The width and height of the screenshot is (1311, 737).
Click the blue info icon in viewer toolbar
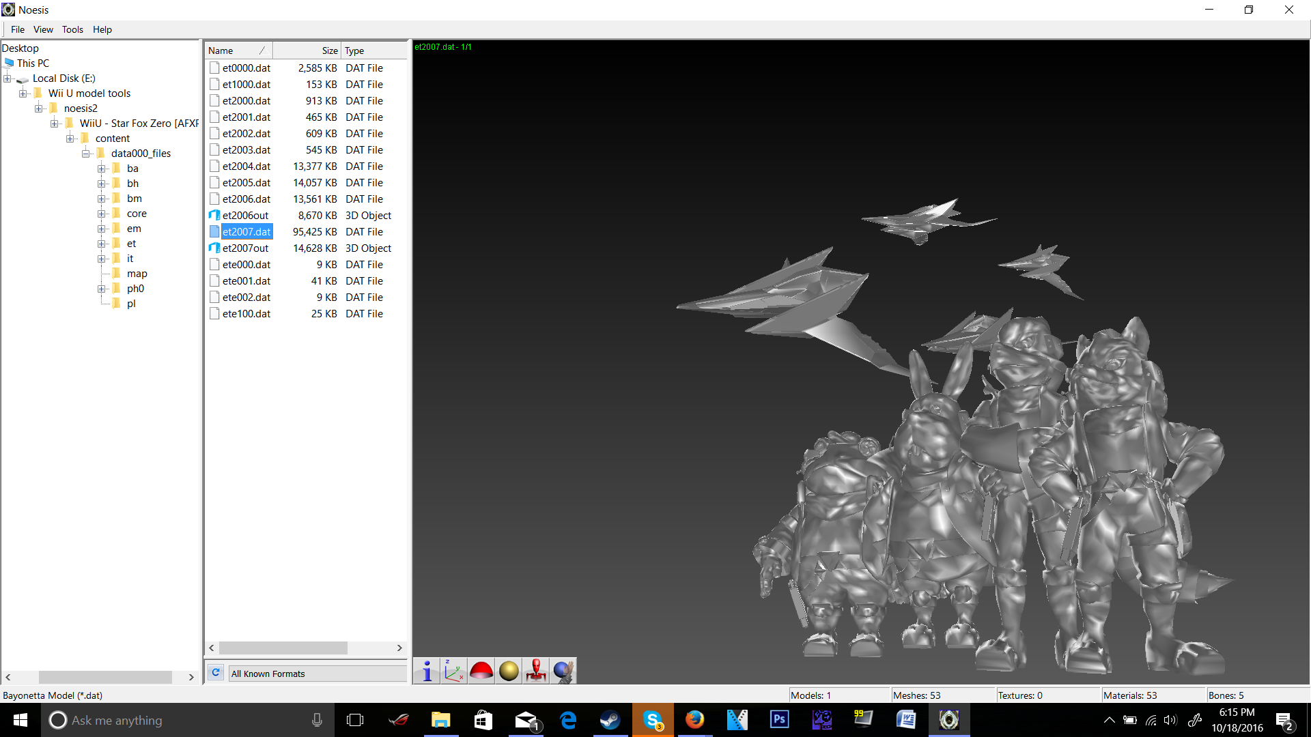427,671
